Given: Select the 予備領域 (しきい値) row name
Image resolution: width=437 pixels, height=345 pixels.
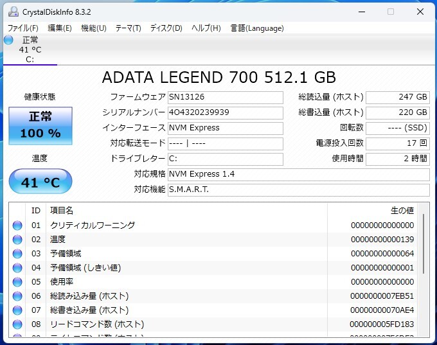Looking at the screenshot, I should (85, 268).
